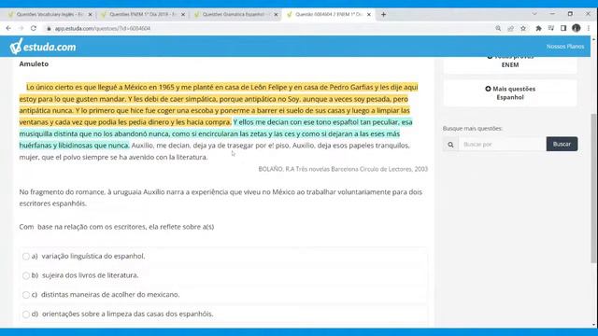Reload the page with the refresh icon

[x=34, y=28]
